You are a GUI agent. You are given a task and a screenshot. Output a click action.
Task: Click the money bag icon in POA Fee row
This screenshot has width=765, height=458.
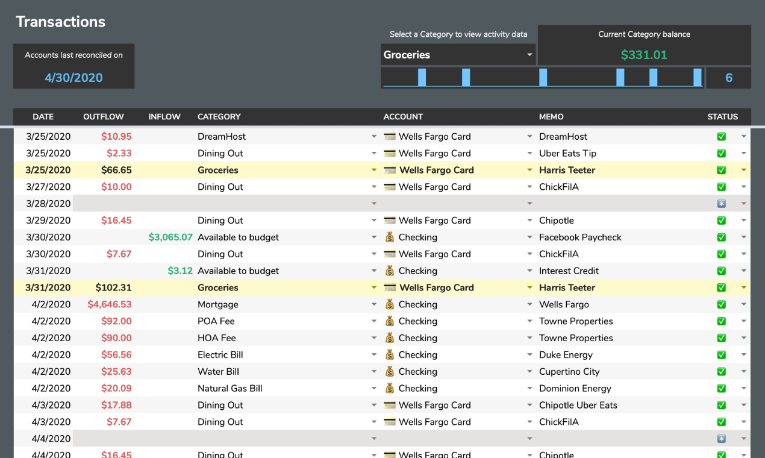click(390, 321)
